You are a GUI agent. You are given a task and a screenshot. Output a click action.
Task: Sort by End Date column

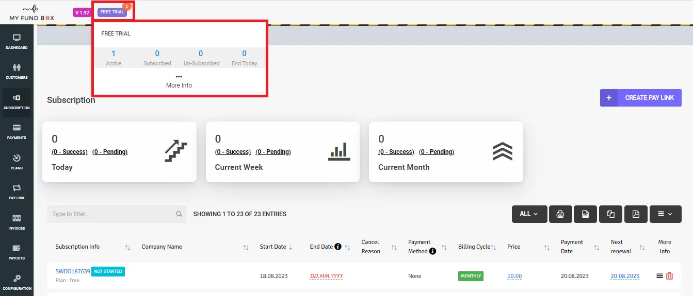tap(348, 248)
